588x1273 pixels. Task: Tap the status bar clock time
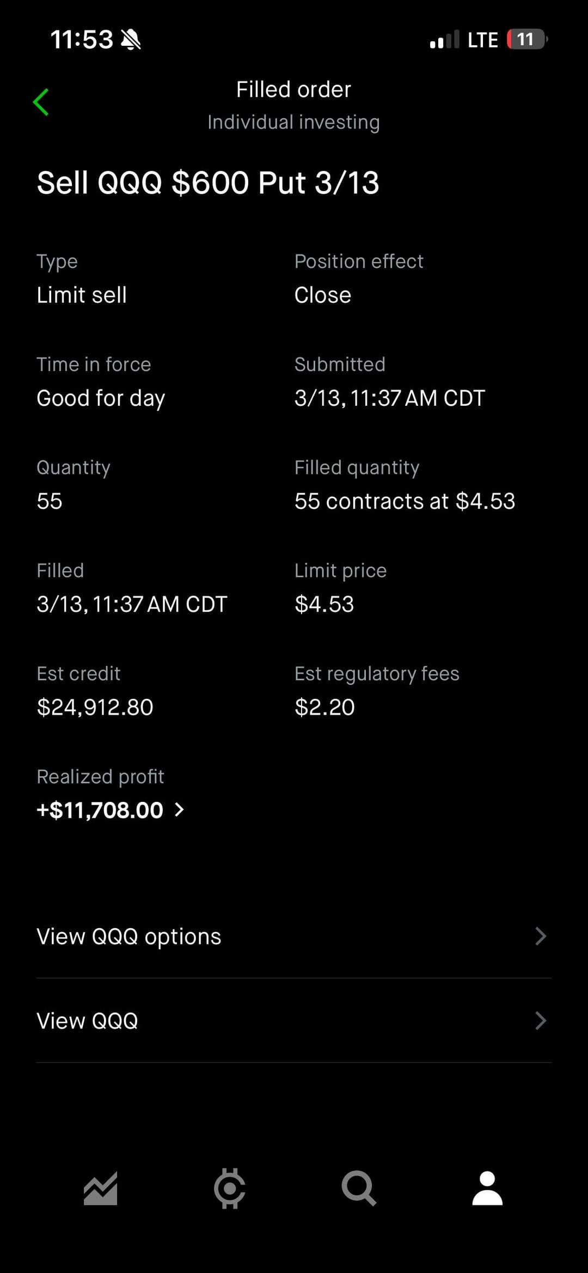coord(82,40)
